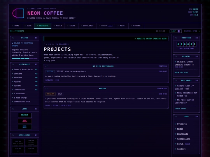The image size is (210, 157).
Task: Open the Apparel catalogue entry
Action: (x=24, y=81)
